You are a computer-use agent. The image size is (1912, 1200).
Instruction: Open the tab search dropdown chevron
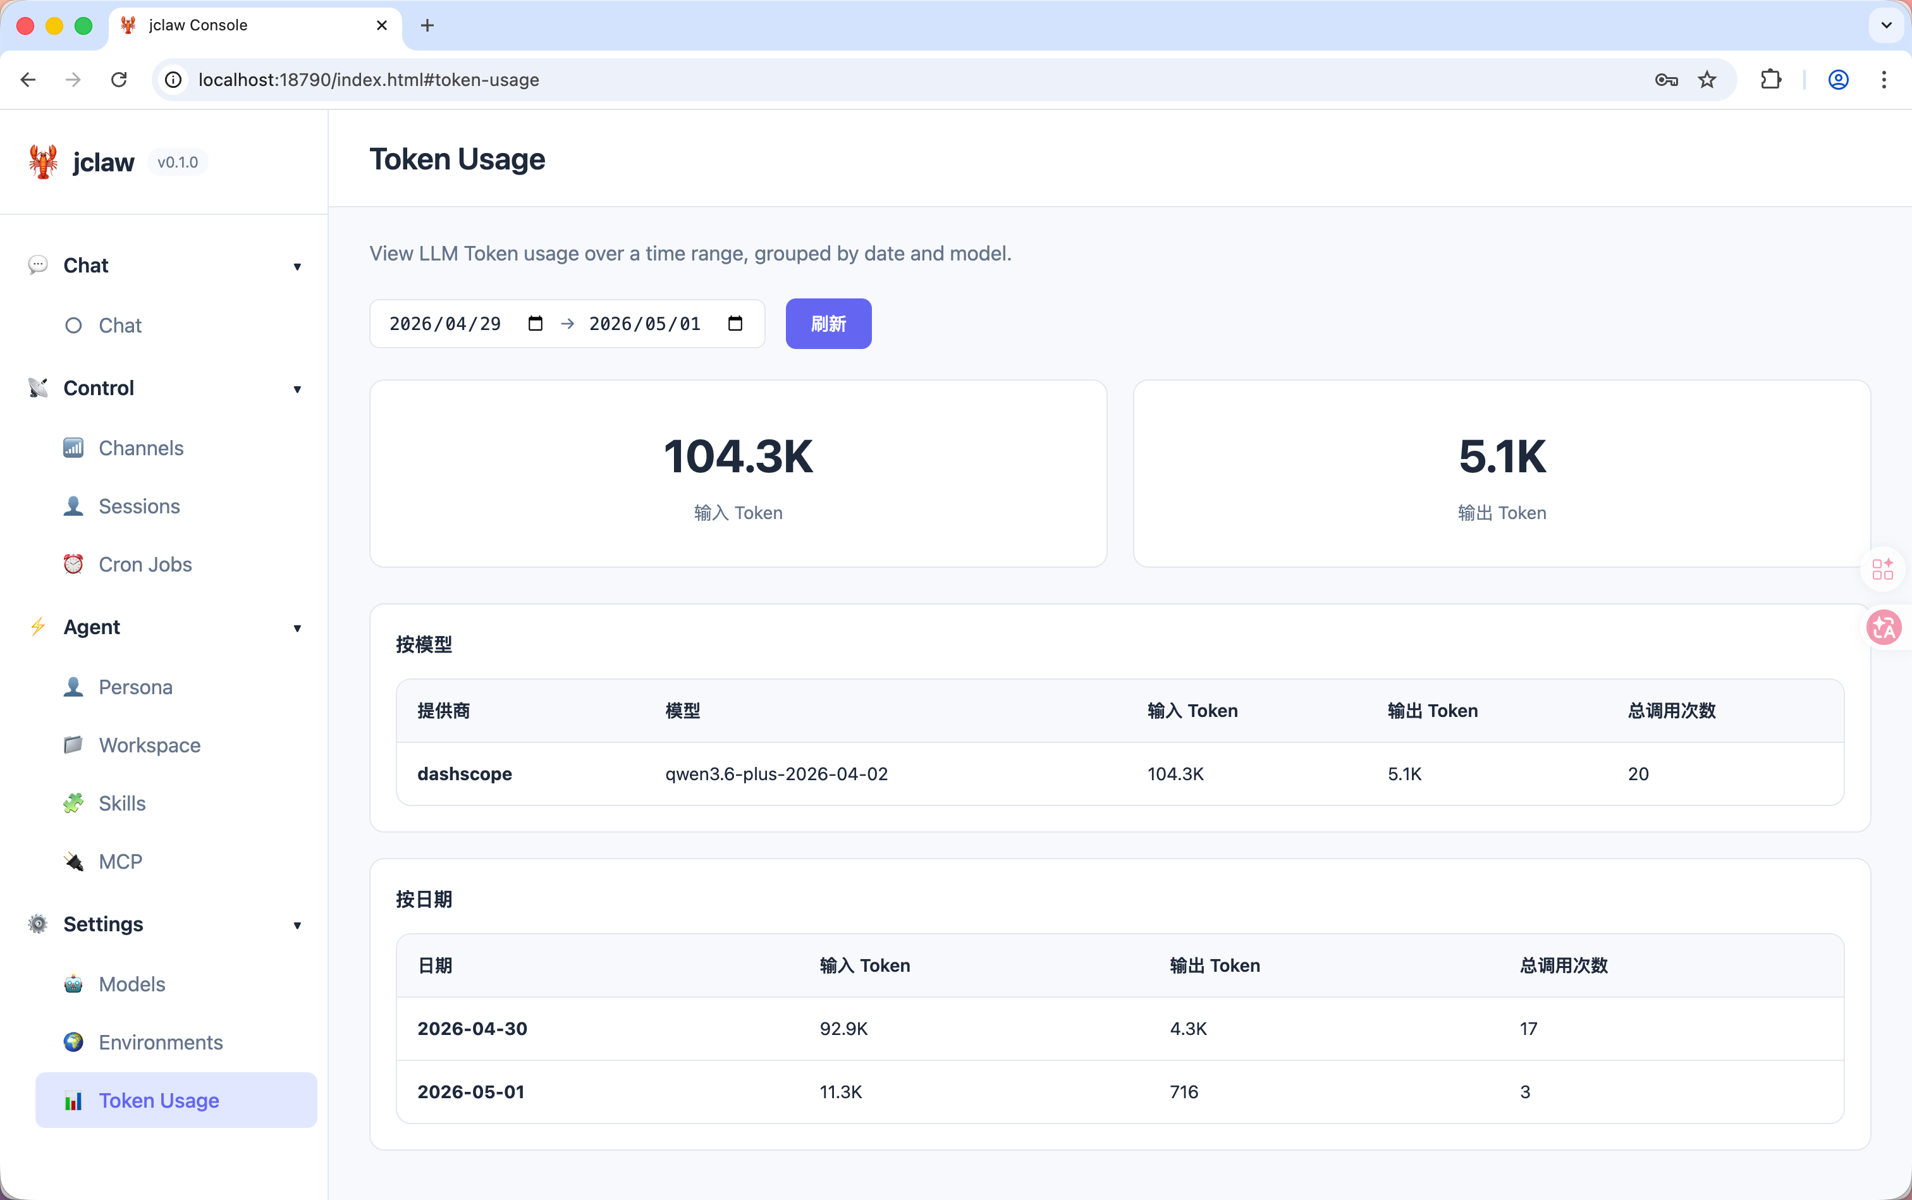(x=1887, y=25)
